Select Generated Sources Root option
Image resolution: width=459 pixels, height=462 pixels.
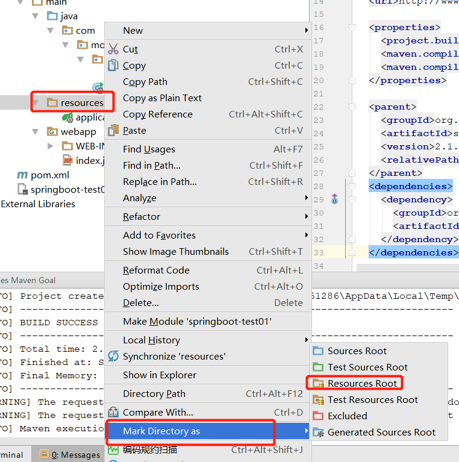(x=381, y=432)
